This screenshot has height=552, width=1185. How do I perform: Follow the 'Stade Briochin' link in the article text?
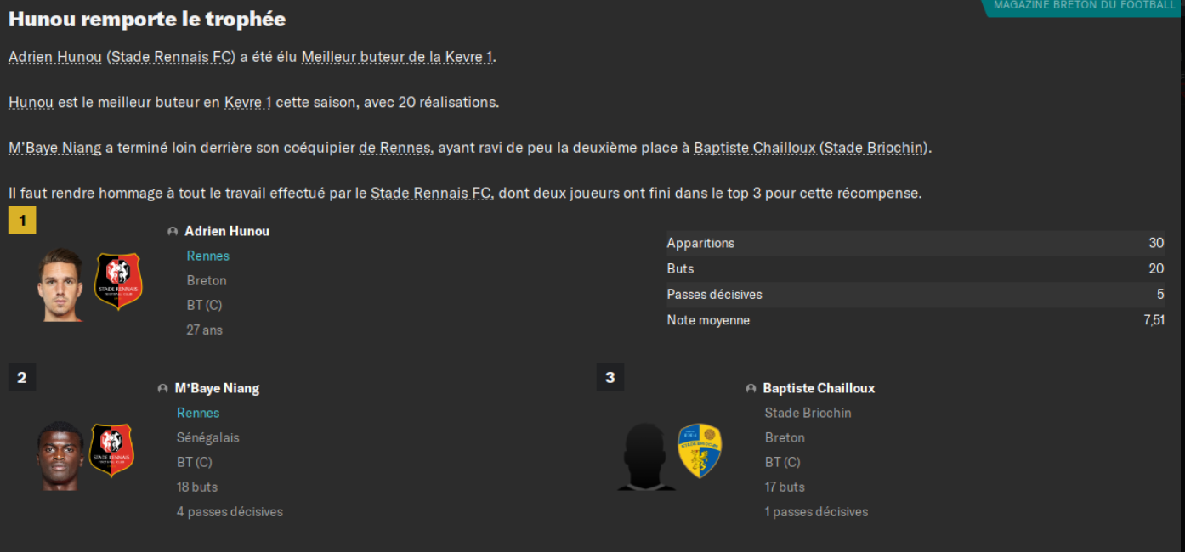[875, 148]
